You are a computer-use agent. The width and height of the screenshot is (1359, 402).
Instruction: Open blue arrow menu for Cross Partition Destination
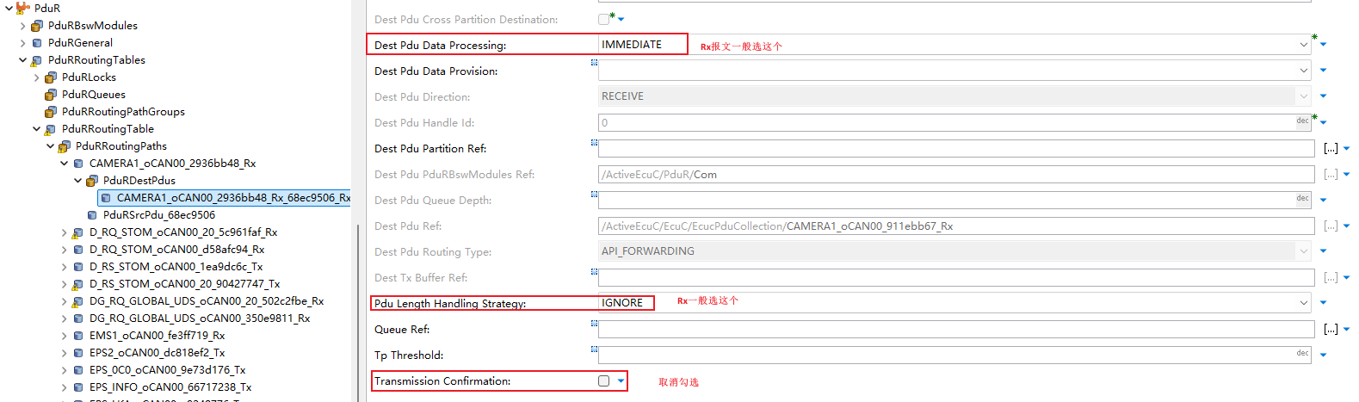[621, 19]
